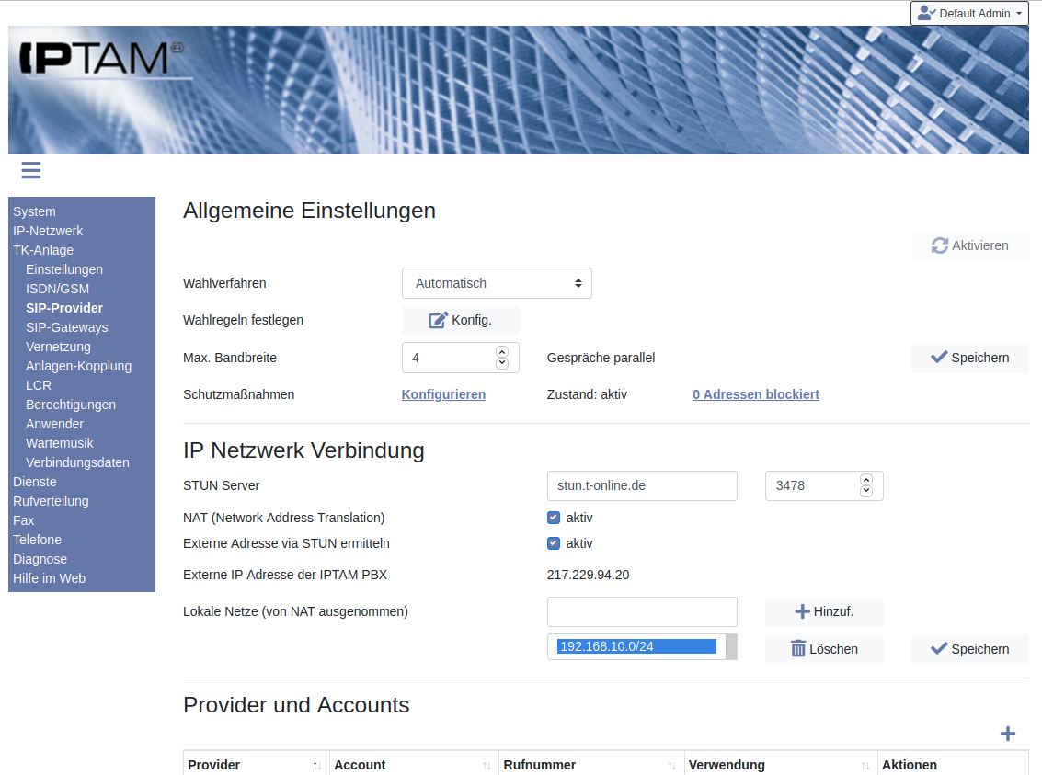The width and height of the screenshot is (1042, 775).
Task: Open the 0 Adressen blockiert link
Action: point(755,394)
